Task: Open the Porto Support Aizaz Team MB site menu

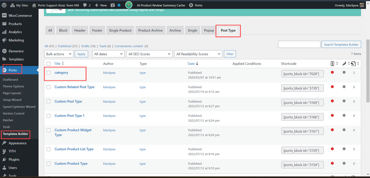Action: pyautogui.click(x=56, y=5)
